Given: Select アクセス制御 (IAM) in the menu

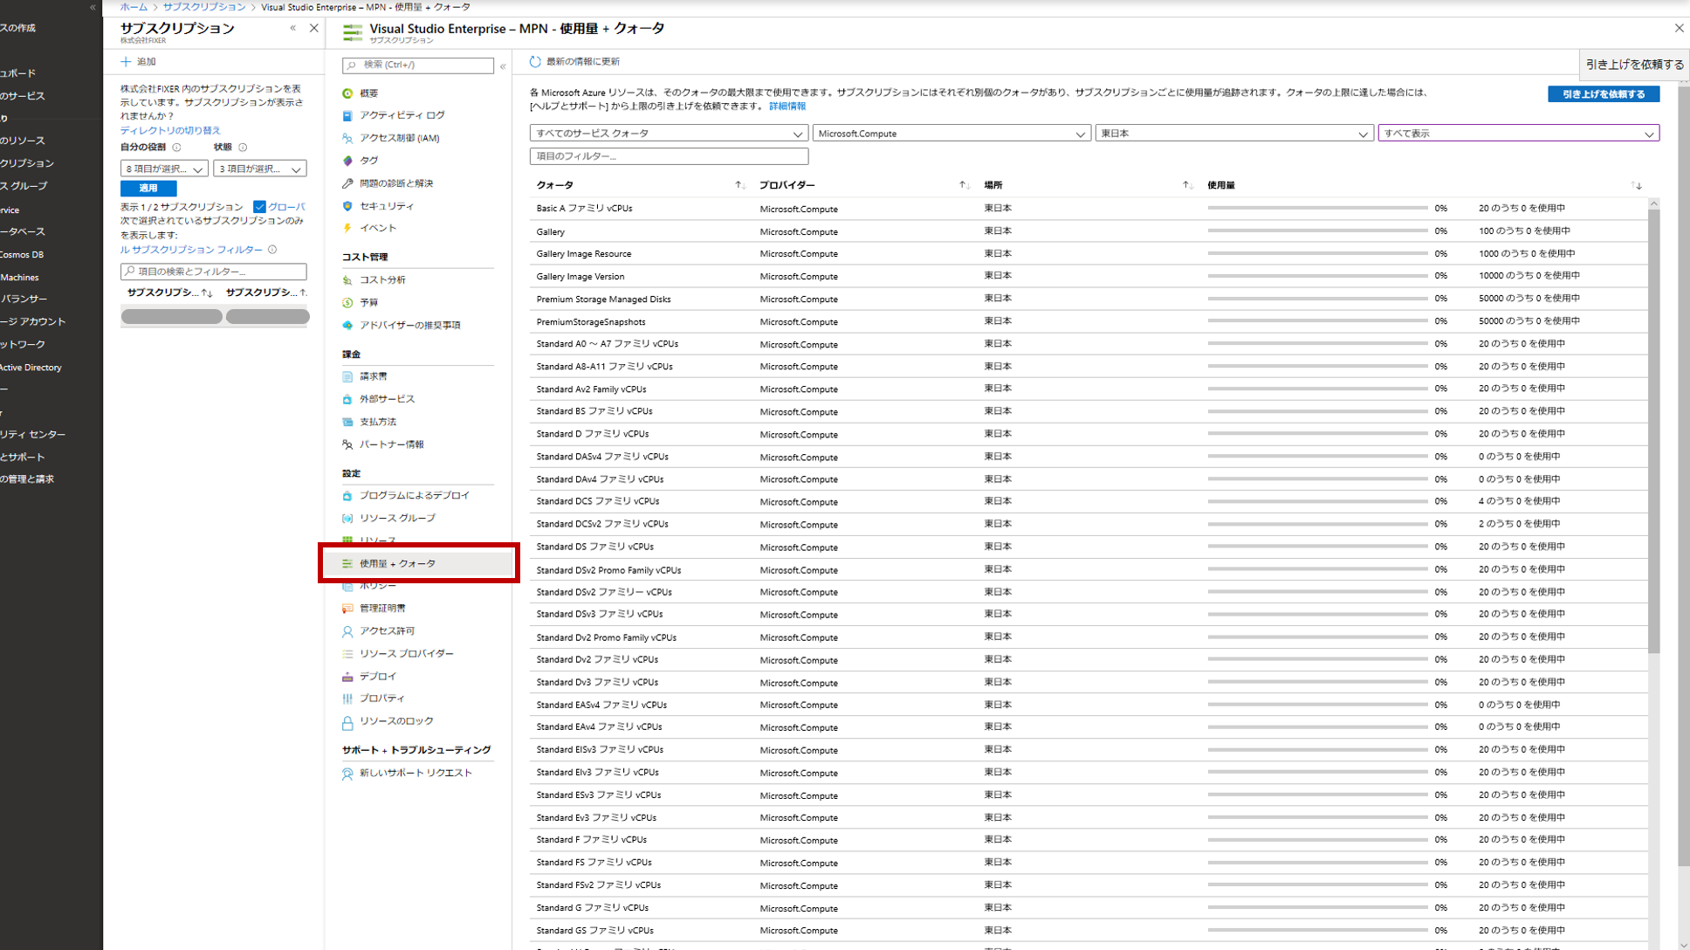Looking at the screenshot, I should [x=399, y=138].
